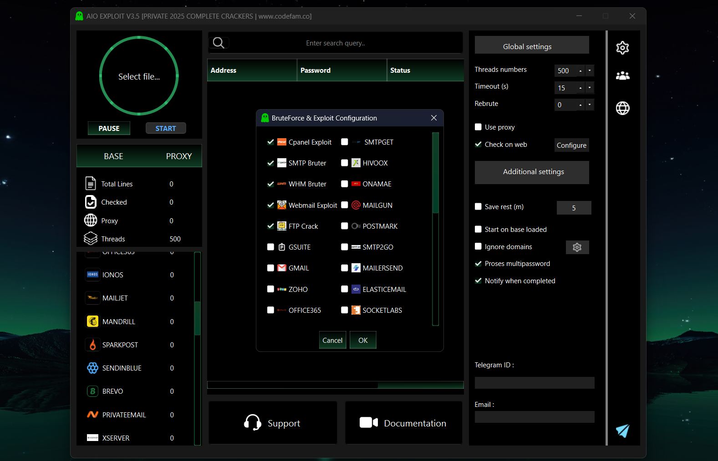Click the MAILERSEND logo icon in dialog
This screenshot has height=461, width=718.
pyautogui.click(x=356, y=268)
